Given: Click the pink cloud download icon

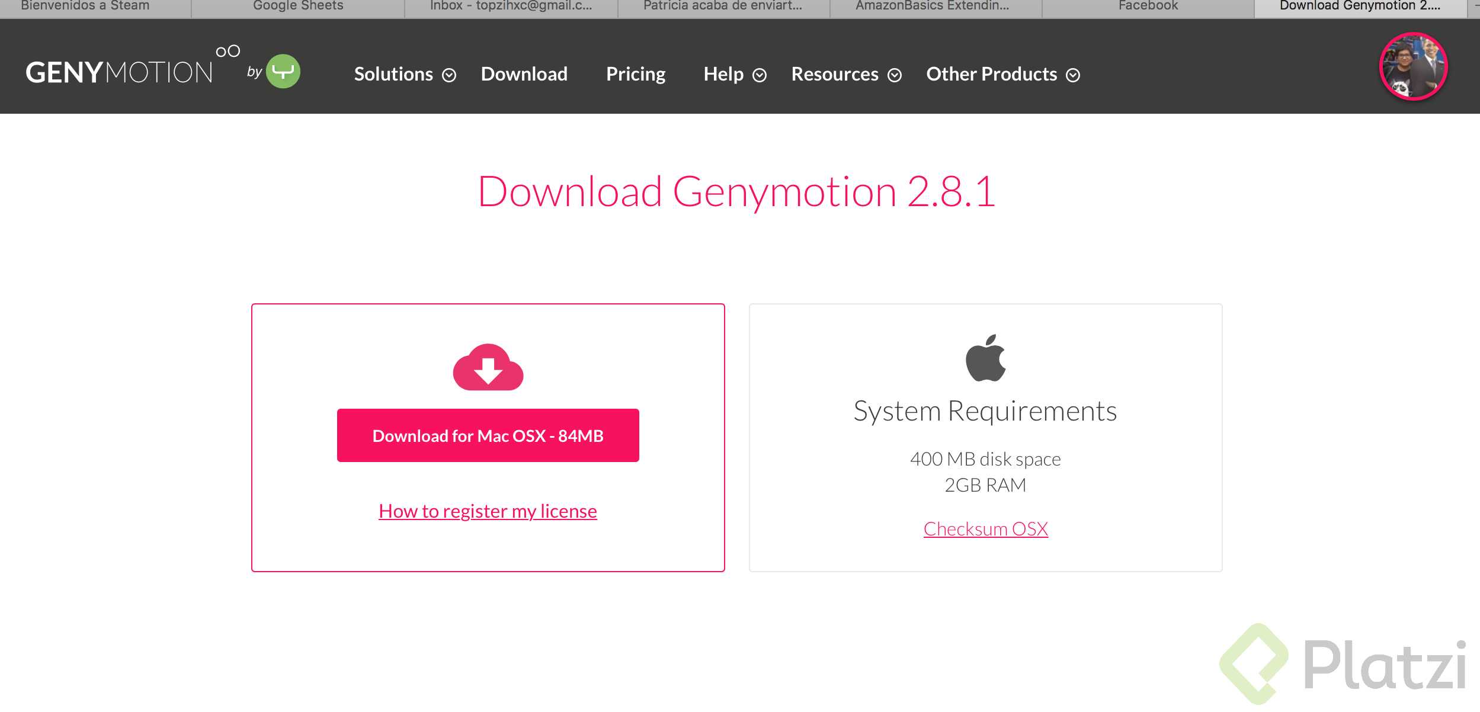Looking at the screenshot, I should [488, 367].
